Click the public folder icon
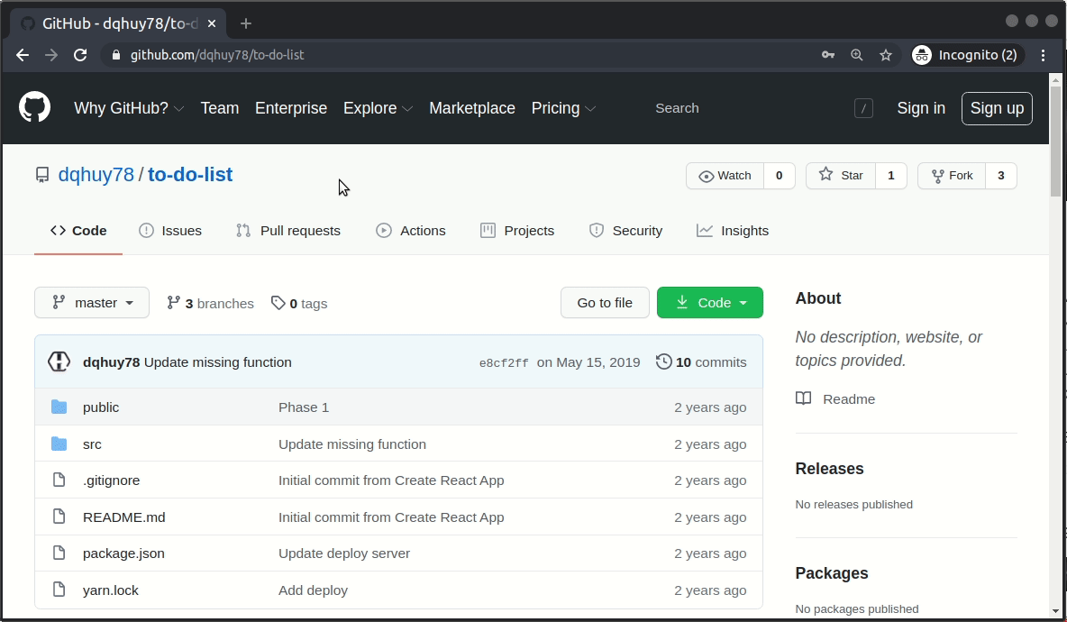Viewport: 1067px width, 622px height. click(59, 407)
